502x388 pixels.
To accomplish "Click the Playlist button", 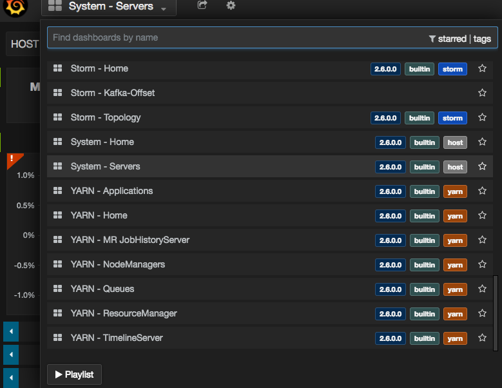I will pyautogui.click(x=74, y=374).
